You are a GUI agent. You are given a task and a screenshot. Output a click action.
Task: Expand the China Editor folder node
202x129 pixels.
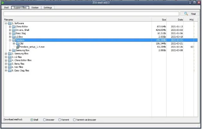pyautogui.click(x=10, y=27)
